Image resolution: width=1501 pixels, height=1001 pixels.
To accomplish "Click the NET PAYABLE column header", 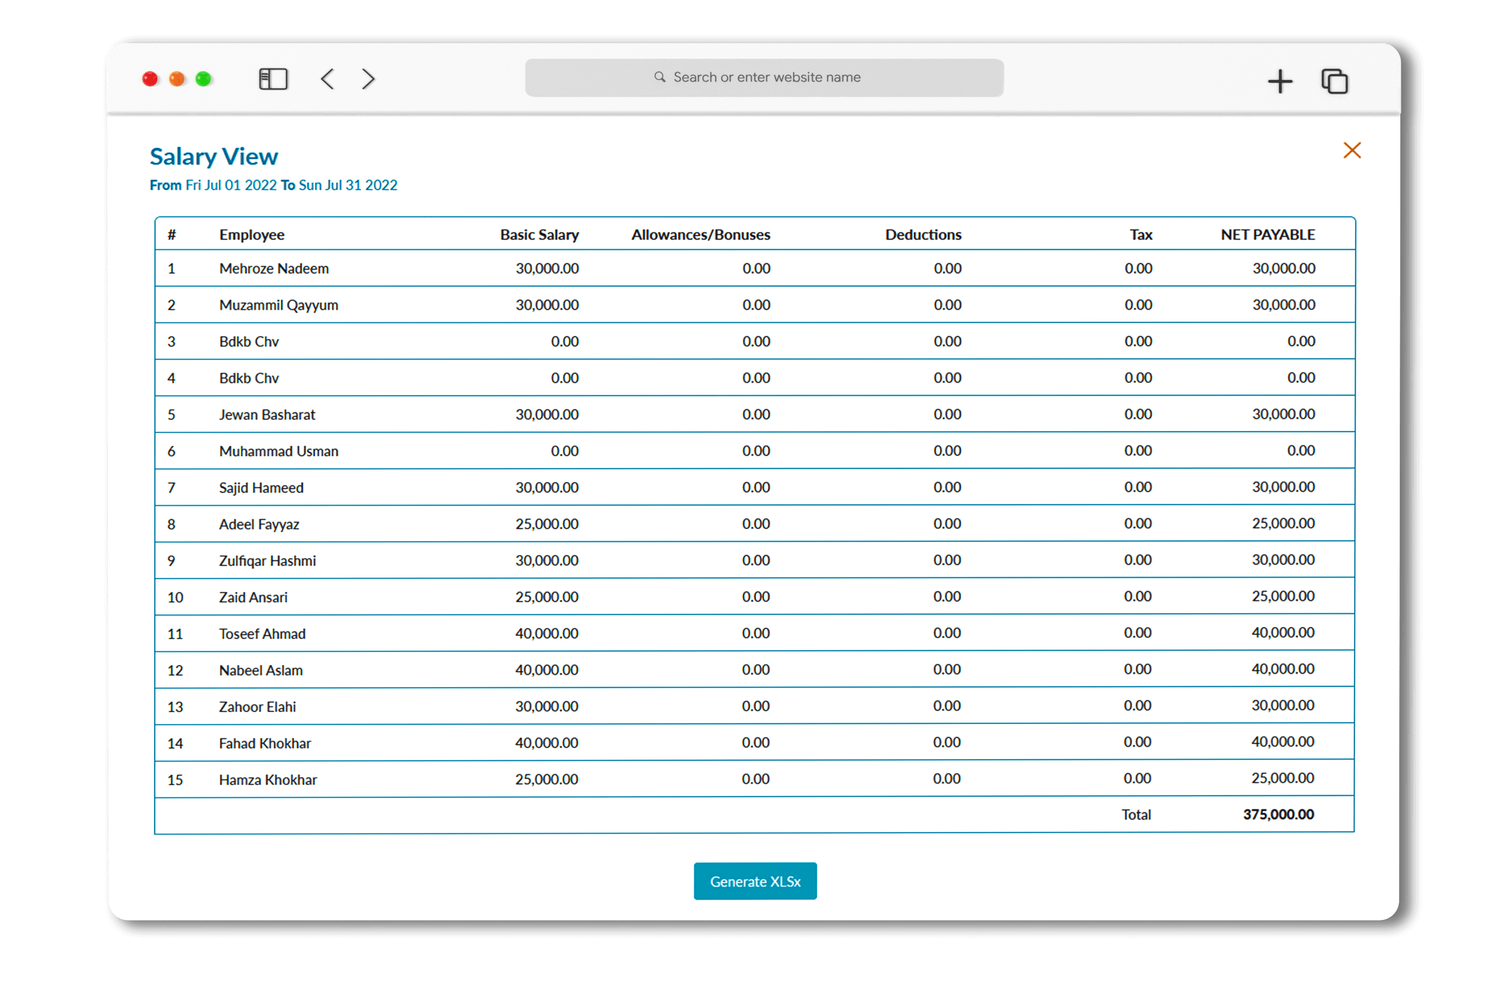I will click(1268, 235).
